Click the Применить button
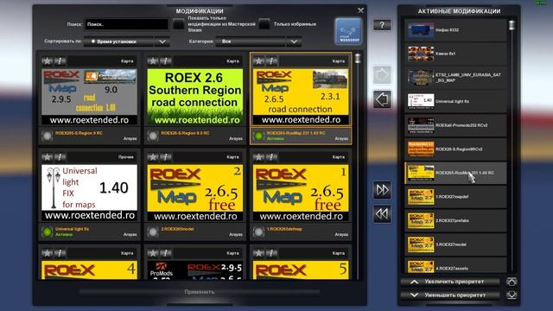This screenshot has height=311, width=553. pyautogui.click(x=200, y=292)
